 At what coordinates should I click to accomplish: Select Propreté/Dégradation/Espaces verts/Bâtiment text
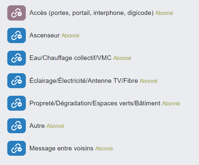pyautogui.click(x=95, y=103)
